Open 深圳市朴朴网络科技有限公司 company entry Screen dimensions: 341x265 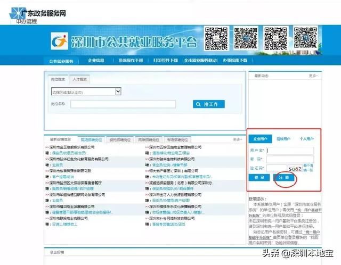click(x=172, y=218)
